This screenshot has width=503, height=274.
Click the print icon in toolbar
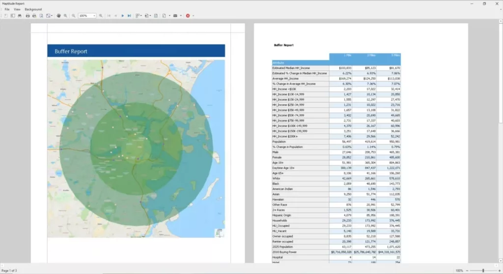(28, 16)
